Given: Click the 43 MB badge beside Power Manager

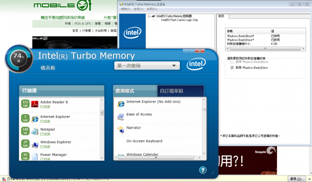Looking at the screenshot, I should click(x=25, y=156).
